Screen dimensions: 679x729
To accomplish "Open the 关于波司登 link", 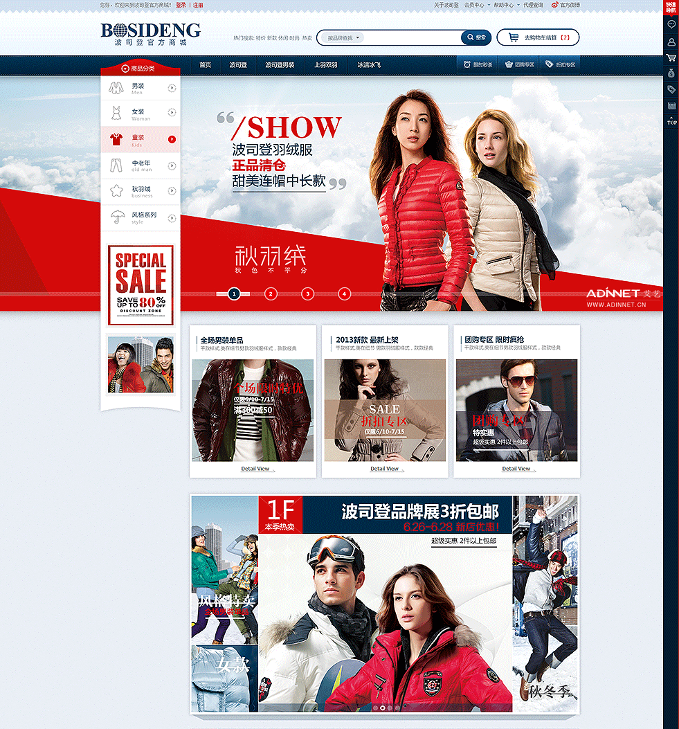I will coord(446,5).
